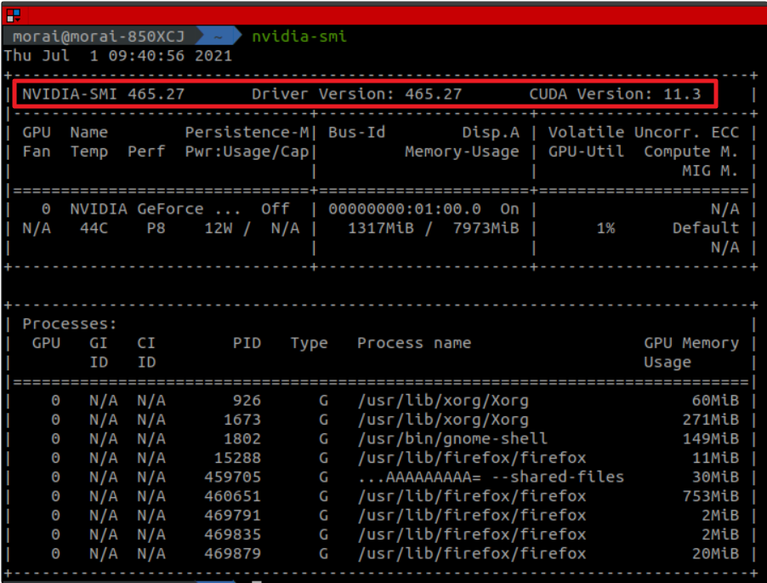
Task: Click the terminal layout icon in title bar
Action: point(13,15)
